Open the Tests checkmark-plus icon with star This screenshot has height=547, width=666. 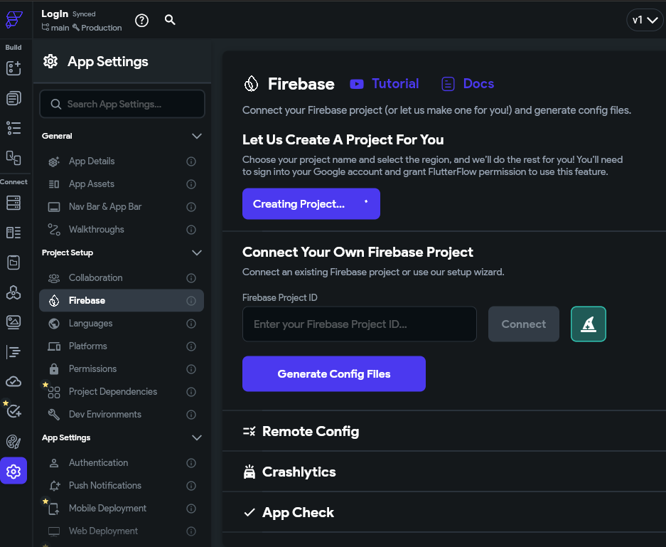click(14, 410)
